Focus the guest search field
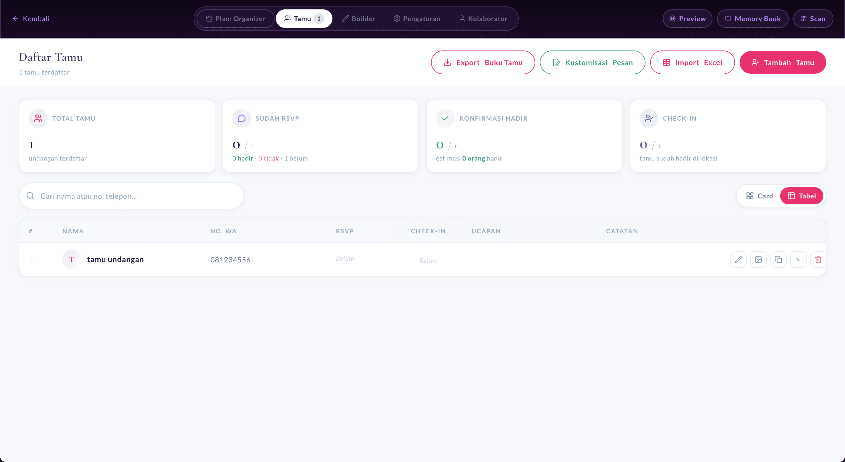Viewport: 845px width, 462px height. [x=131, y=196]
